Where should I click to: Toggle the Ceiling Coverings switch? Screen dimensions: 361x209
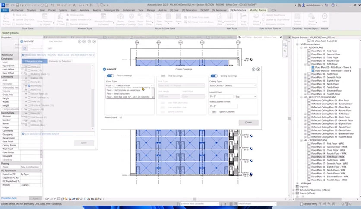click(214, 76)
